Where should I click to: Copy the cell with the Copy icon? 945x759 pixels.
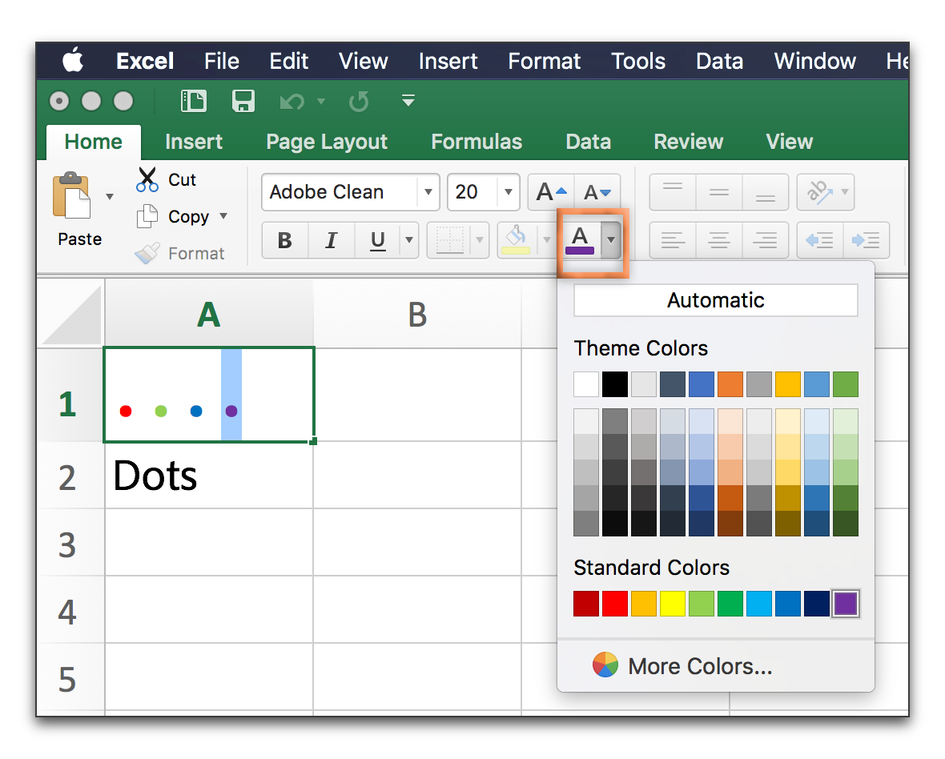[147, 216]
